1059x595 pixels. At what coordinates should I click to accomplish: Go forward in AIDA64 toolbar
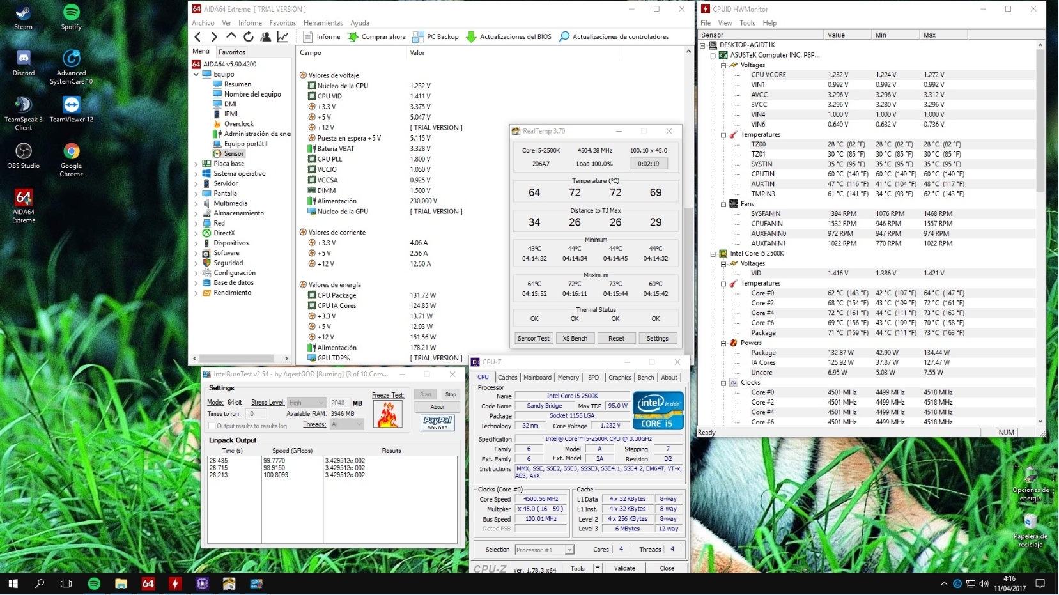tap(214, 36)
